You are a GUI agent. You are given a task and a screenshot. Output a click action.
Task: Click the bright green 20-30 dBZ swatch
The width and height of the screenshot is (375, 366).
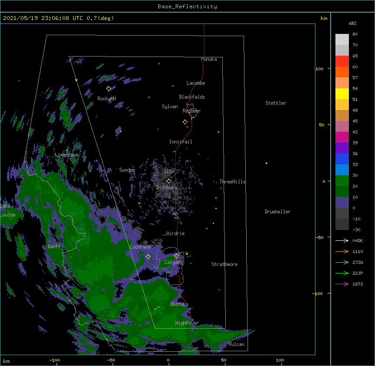[x=342, y=181]
